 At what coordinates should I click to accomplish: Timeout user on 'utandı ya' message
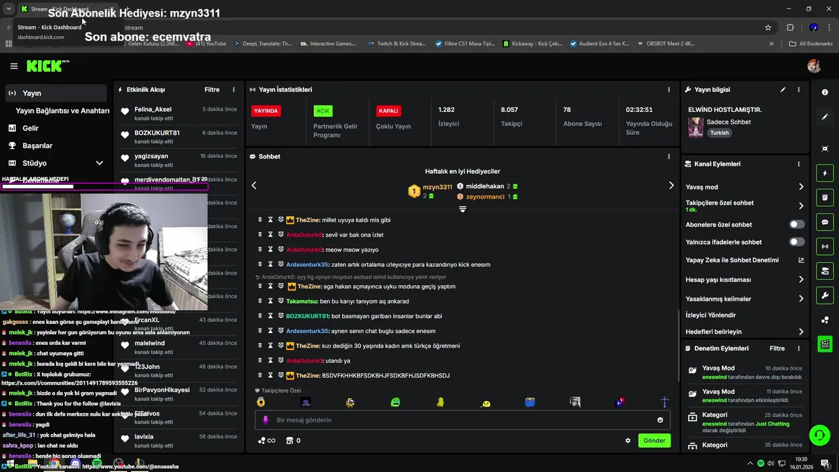[270, 361]
